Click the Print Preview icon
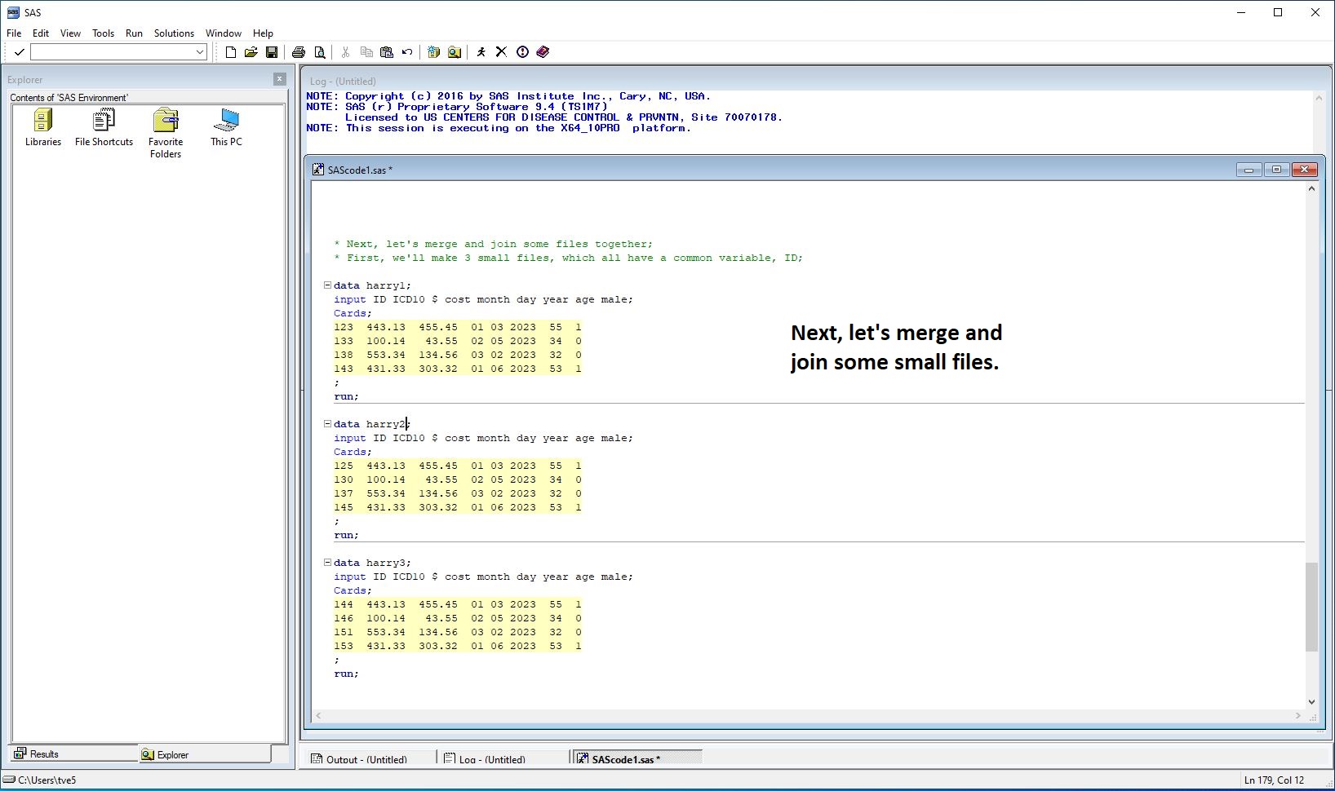This screenshot has width=1335, height=791. pos(320,52)
